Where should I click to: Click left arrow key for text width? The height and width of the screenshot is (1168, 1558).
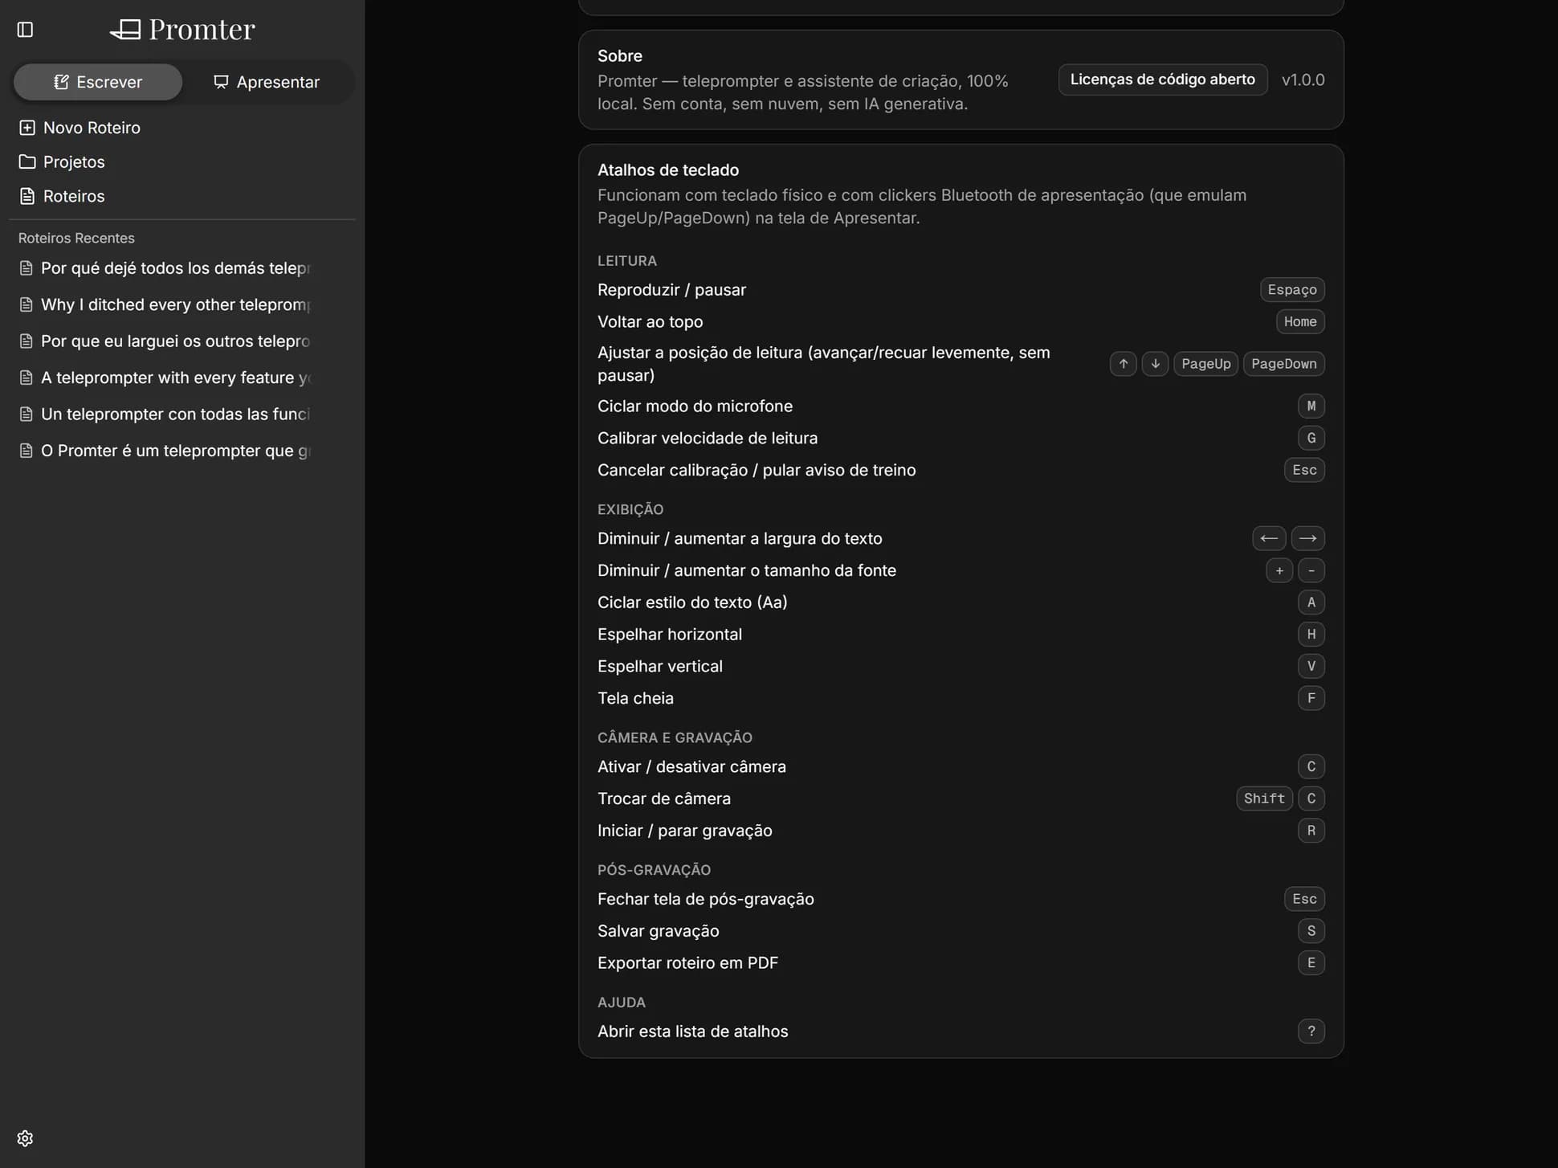[1269, 538]
